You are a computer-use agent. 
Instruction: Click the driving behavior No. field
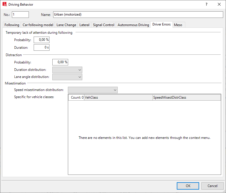click(x=20, y=14)
